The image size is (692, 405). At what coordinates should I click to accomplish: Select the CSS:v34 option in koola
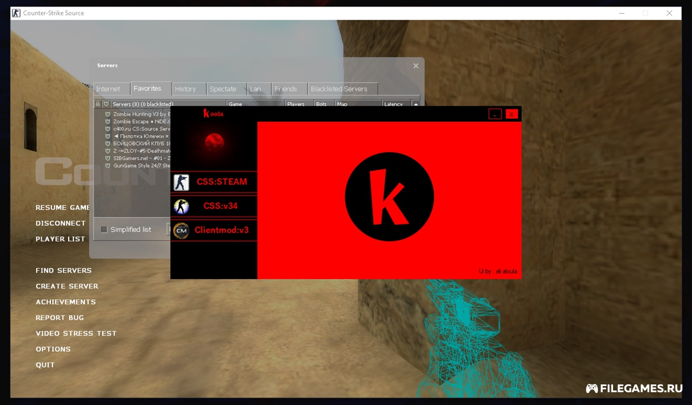214,206
